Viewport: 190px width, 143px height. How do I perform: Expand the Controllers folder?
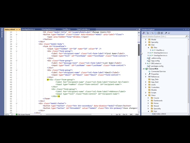pyautogui.click(x=146, y=87)
